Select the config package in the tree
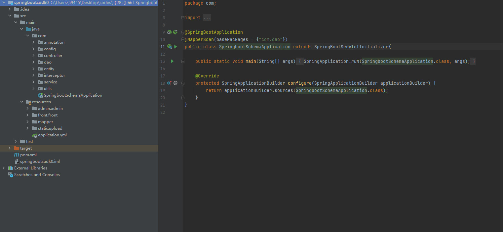Image resolution: width=503 pixels, height=232 pixels. coord(50,49)
